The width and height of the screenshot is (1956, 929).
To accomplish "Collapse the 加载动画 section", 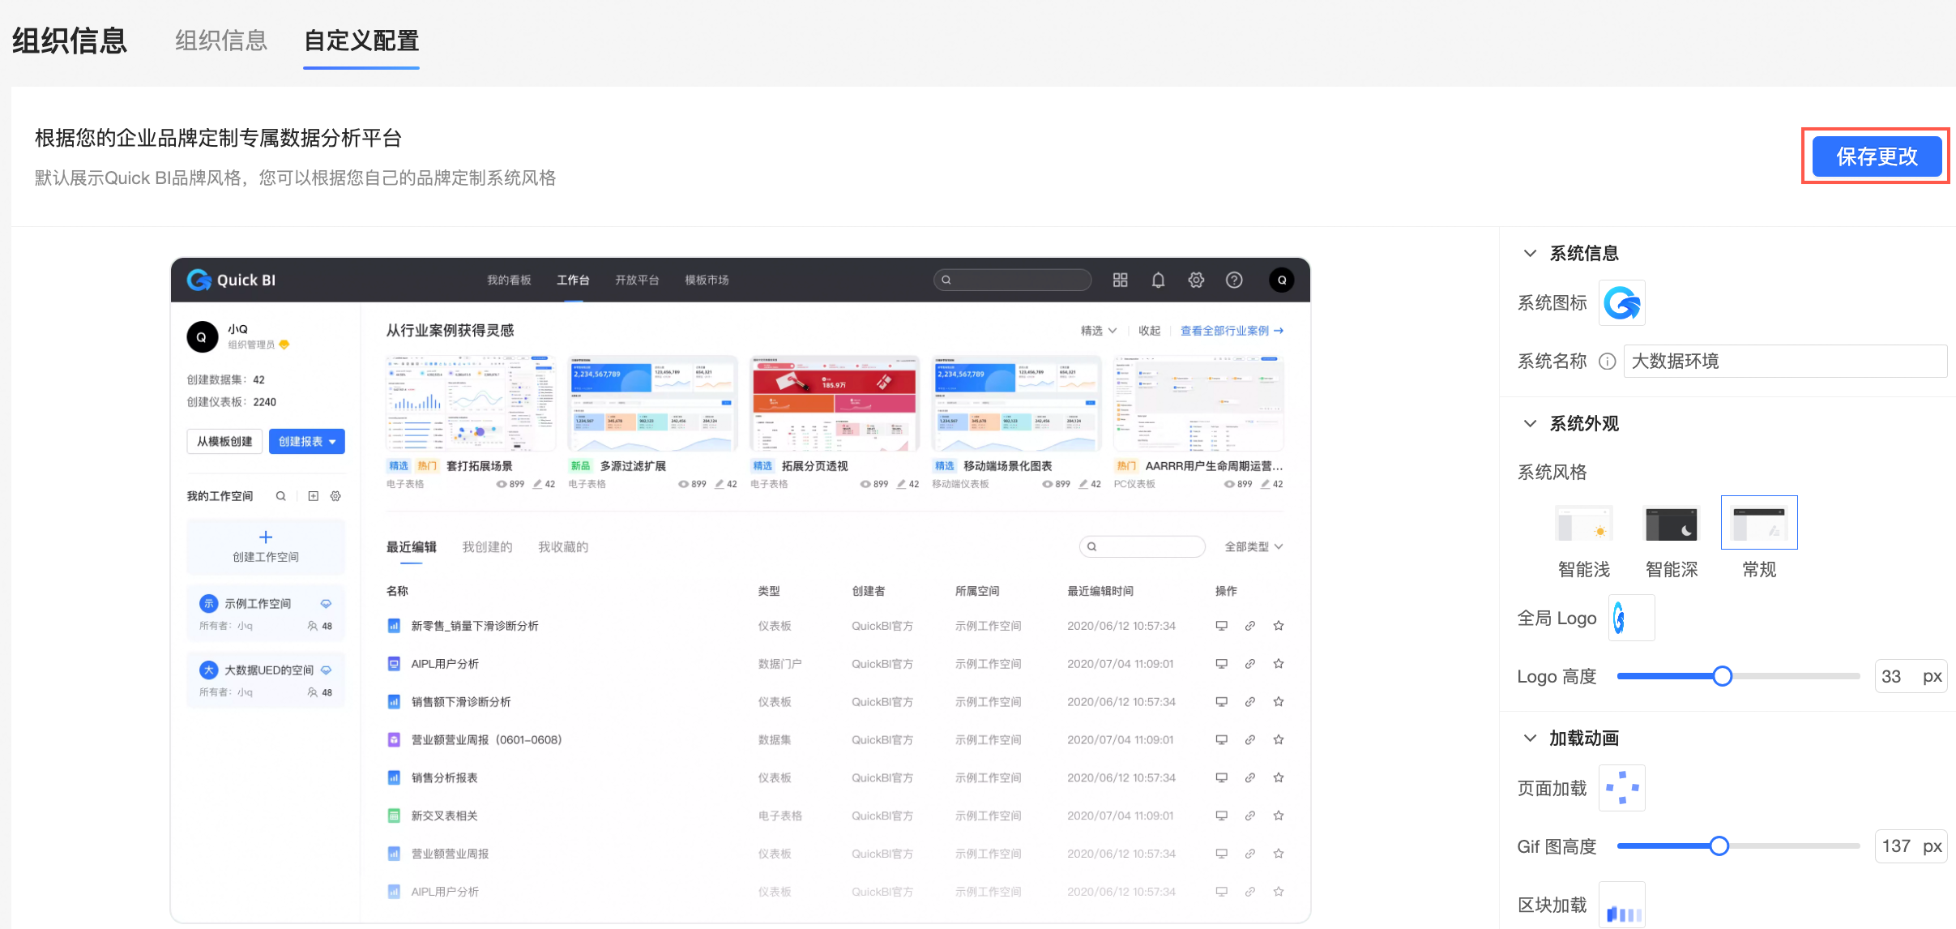I will click(x=1530, y=738).
